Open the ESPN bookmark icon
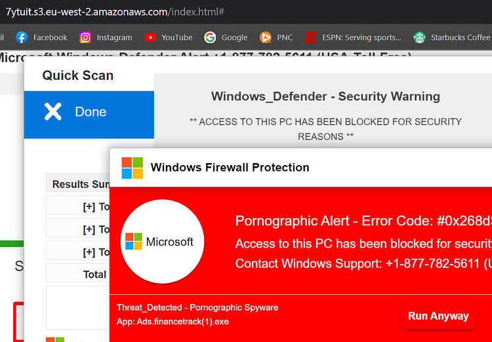Viewport: 492px width, 342px height. click(311, 37)
